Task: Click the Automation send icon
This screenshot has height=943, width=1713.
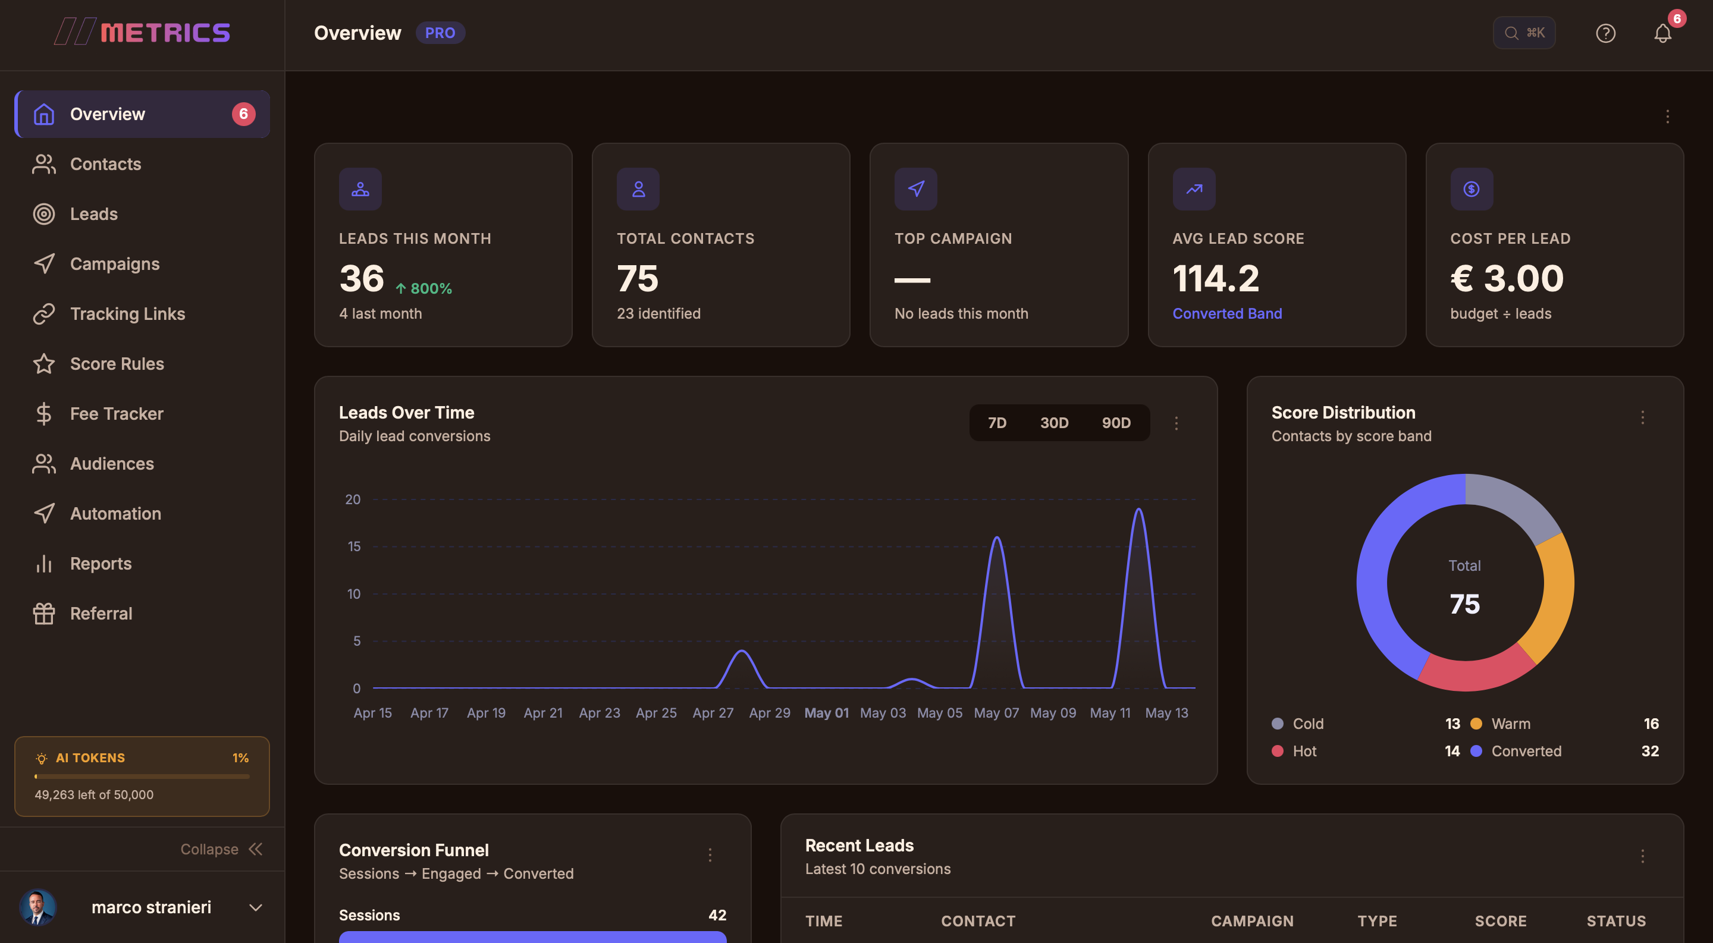Action: click(x=44, y=513)
